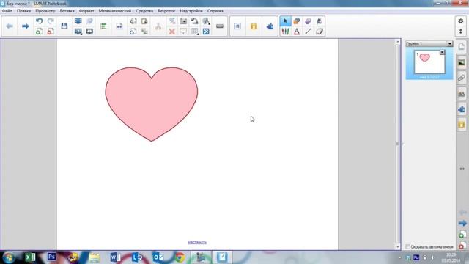Move the toolbar to the bottom of the window
This screenshot has width=469, height=264.
tap(461, 32)
